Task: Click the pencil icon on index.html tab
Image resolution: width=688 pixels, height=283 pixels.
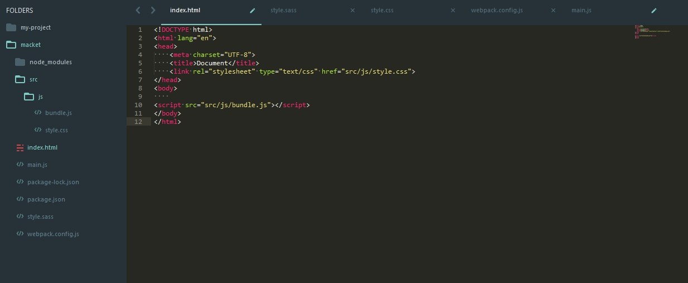Action: pyautogui.click(x=252, y=10)
